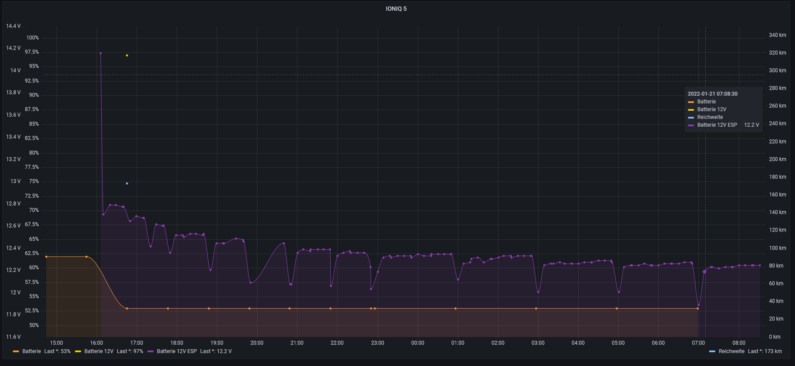This screenshot has height=366, width=795.
Task: Click the 340 km axis label
Action: tap(778, 35)
